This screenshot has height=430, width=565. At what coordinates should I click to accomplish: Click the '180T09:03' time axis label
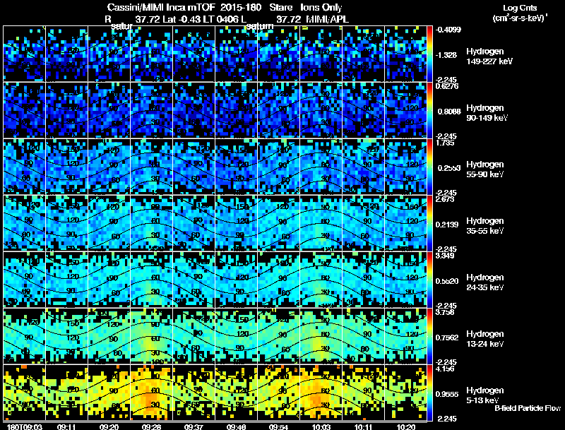(24, 427)
